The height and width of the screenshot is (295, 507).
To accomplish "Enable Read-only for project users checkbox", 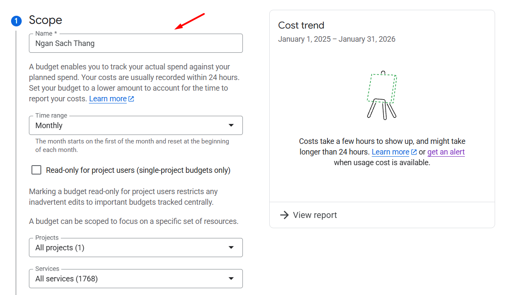I will tap(37, 170).
